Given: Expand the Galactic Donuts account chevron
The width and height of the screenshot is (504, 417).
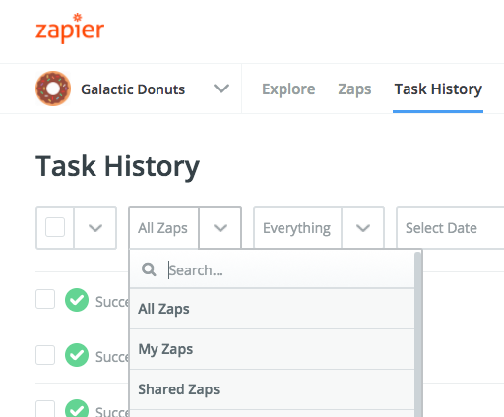Looking at the screenshot, I should coord(221,89).
